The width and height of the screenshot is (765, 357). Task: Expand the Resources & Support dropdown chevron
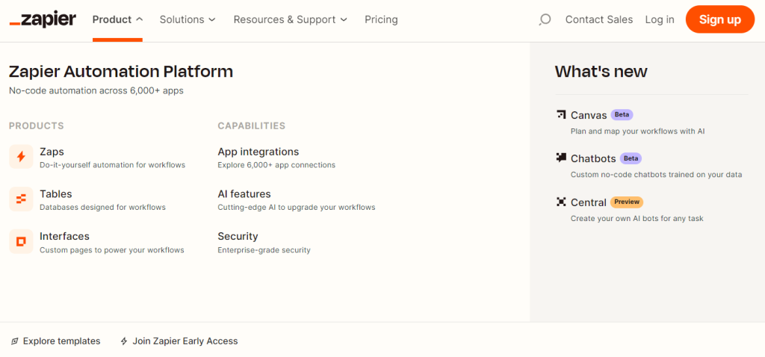coord(344,19)
